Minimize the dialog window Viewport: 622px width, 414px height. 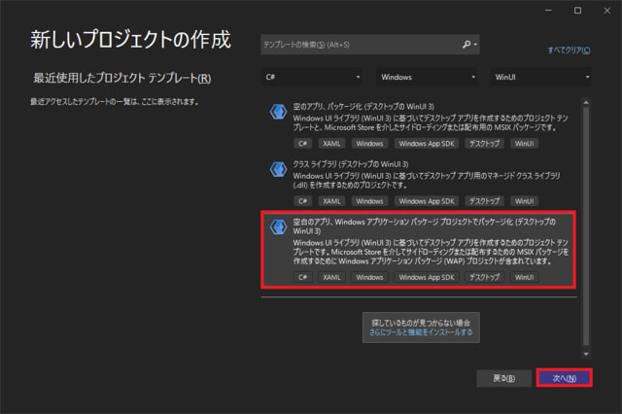[x=549, y=10]
